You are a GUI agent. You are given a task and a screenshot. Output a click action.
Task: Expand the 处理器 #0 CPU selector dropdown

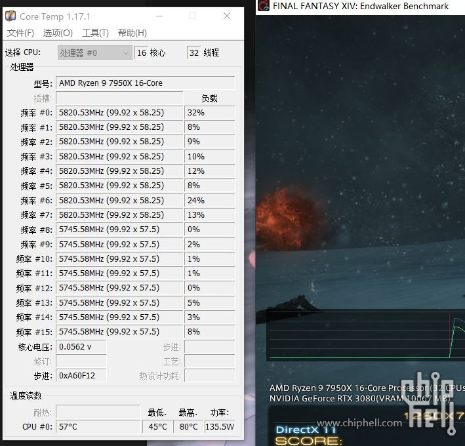[x=95, y=52]
